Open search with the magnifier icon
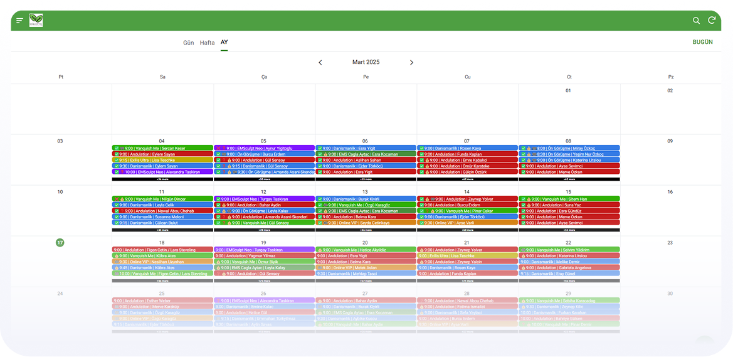Screen dimensions: 733x357 coord(696,21)
